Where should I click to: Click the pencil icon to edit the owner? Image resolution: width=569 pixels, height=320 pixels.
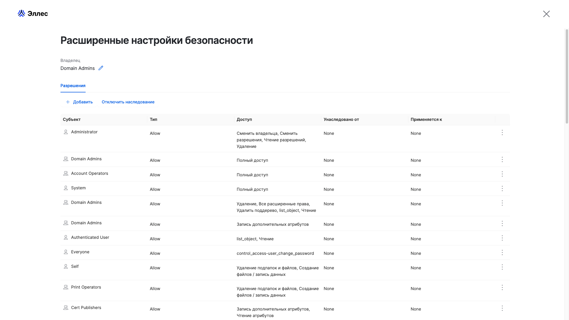point(100,68)
